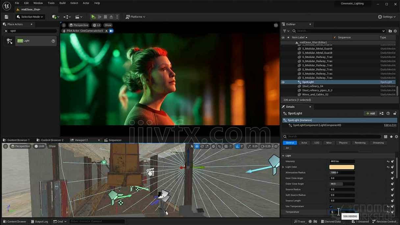Open the Actor menu
This screenshot has height=225, width=400.
[86, 3]
